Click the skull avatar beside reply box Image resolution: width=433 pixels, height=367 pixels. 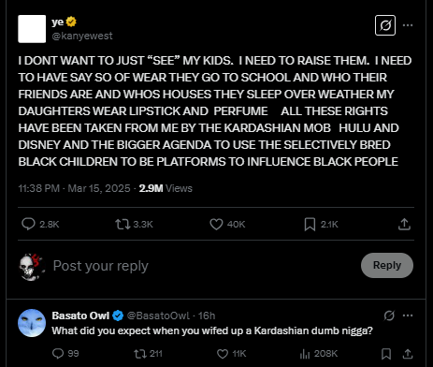tap(32, 267)
